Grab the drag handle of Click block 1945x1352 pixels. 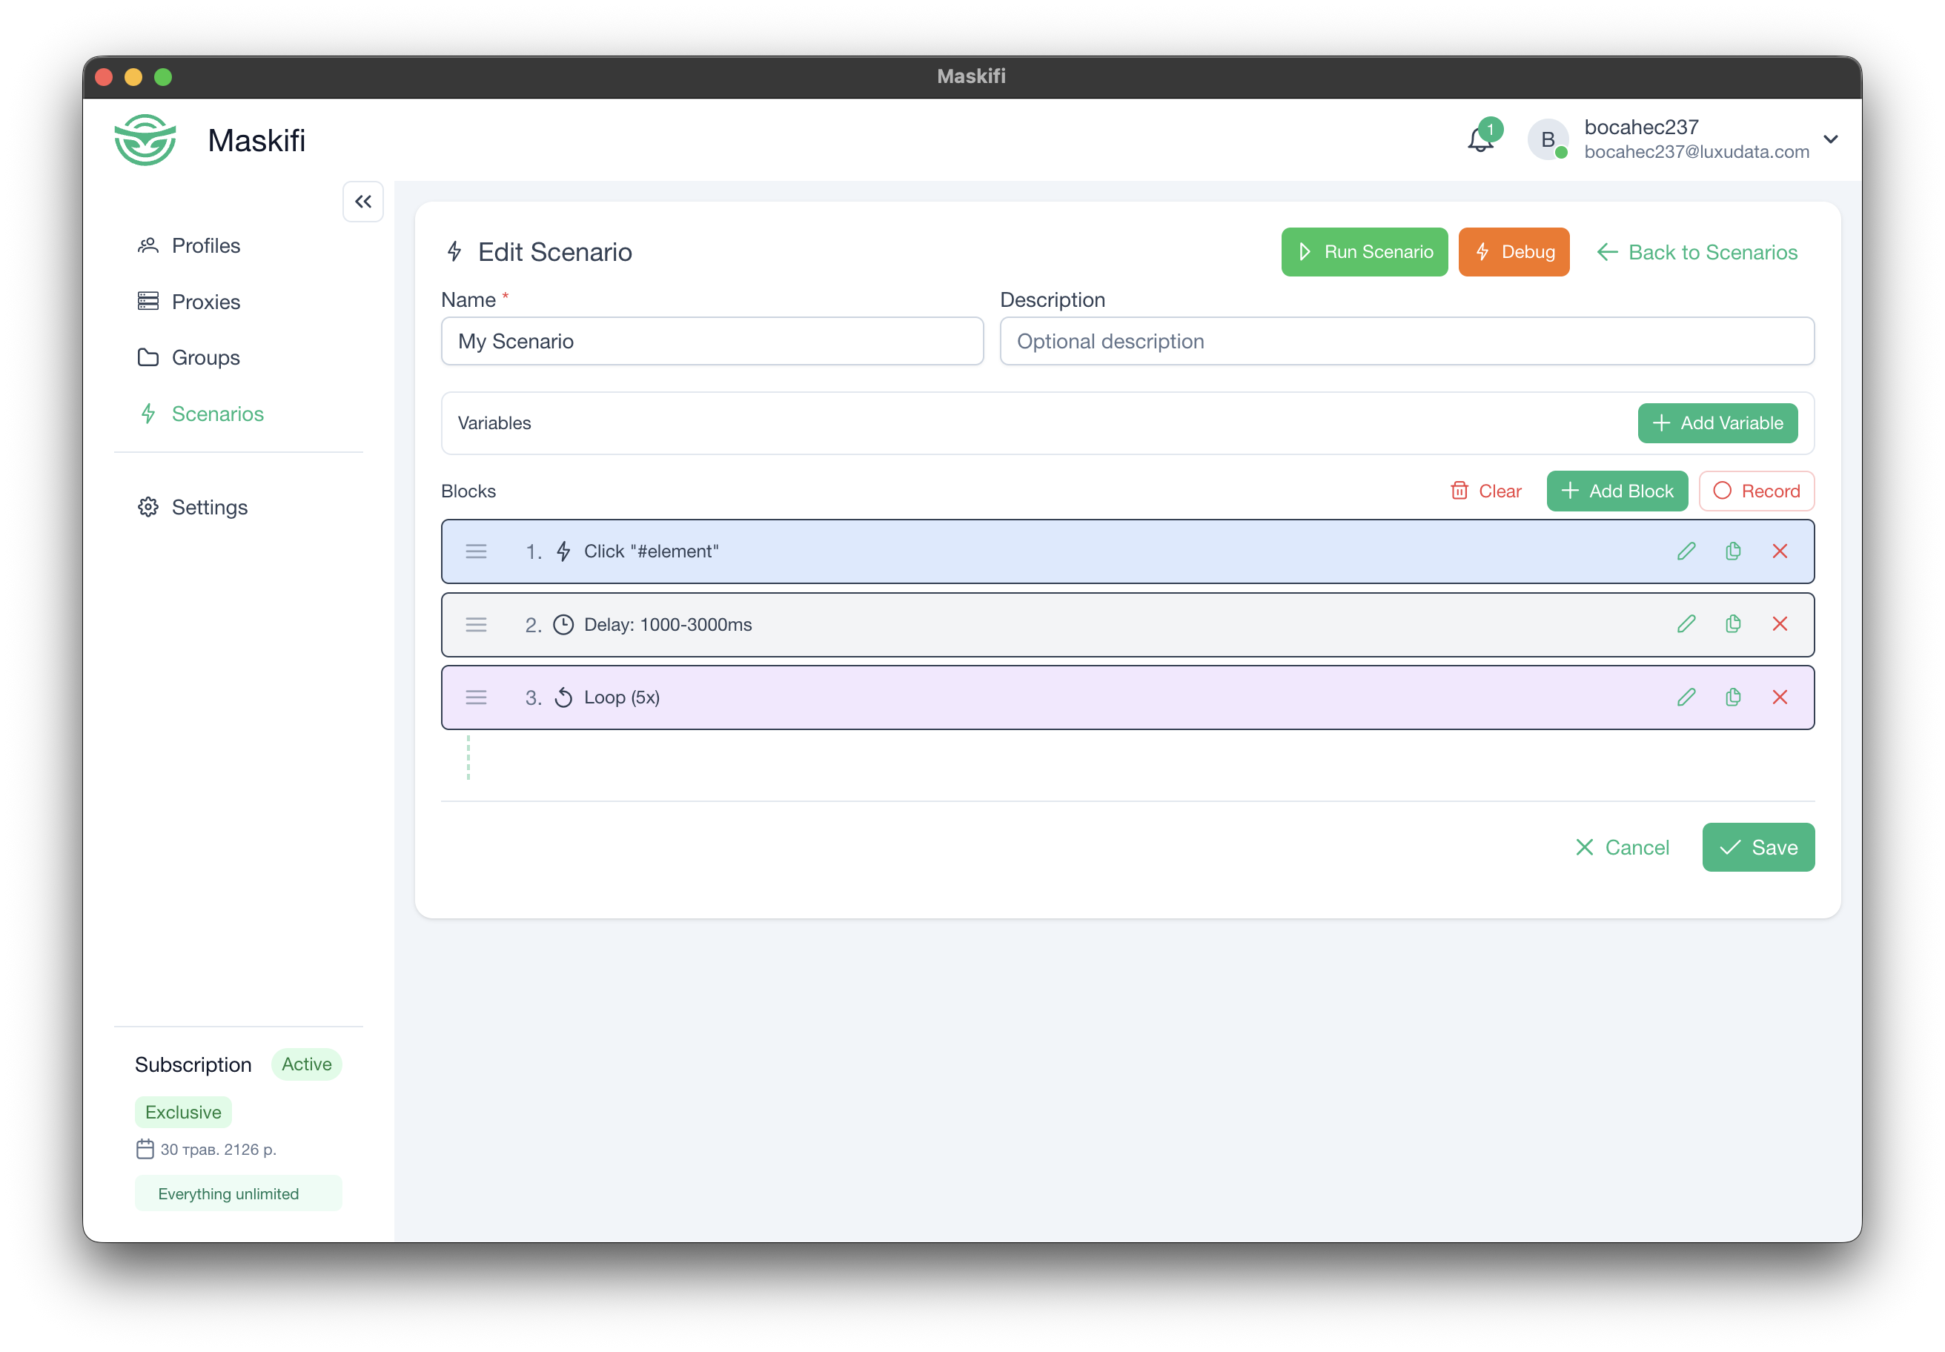(476, 551)
